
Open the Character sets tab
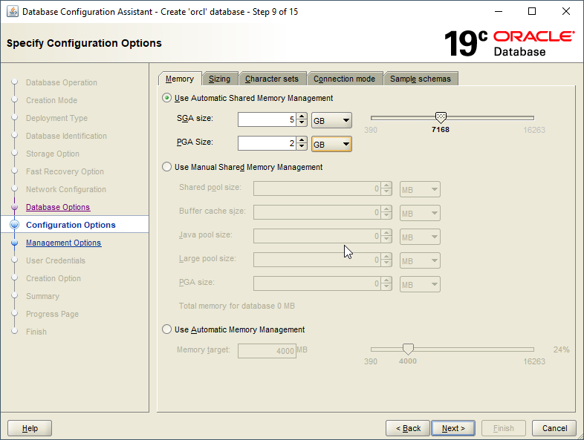(271, 79)
